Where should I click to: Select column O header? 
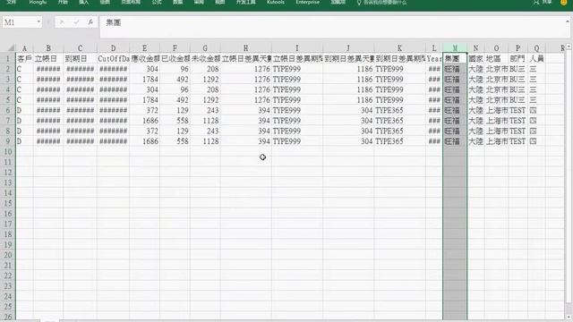(x=496, y=48)
